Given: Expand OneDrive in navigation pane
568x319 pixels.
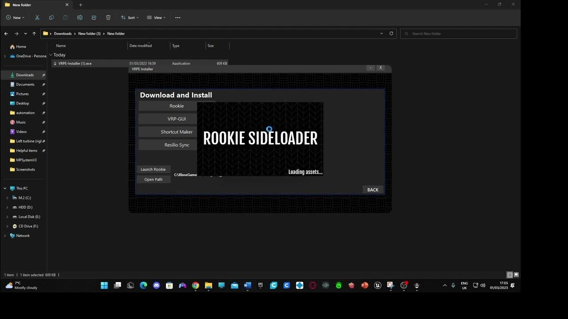Looking at the screenshot, I should point(5,56).
